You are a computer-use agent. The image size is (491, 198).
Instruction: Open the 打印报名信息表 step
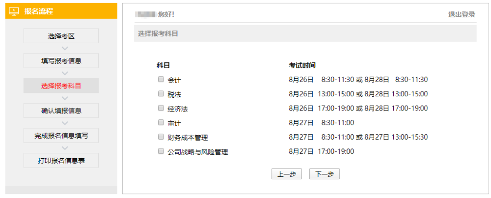61,161
